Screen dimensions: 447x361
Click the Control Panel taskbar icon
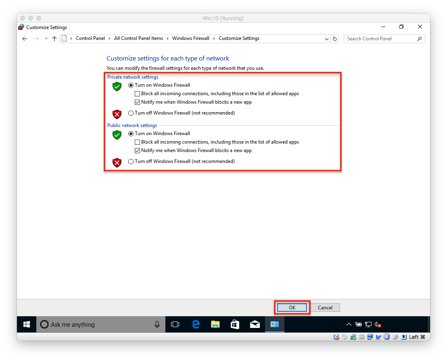click(274, 324)
